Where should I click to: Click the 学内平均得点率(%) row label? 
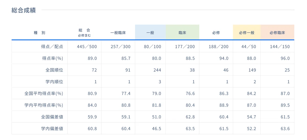tap(44, 105)
